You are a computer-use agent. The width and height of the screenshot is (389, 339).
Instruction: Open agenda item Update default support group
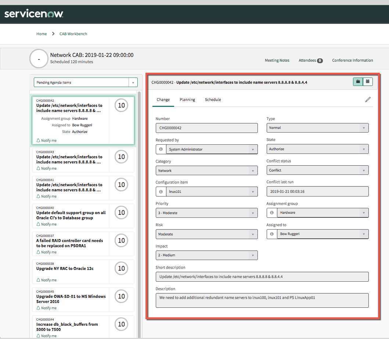tap(83, 216)
